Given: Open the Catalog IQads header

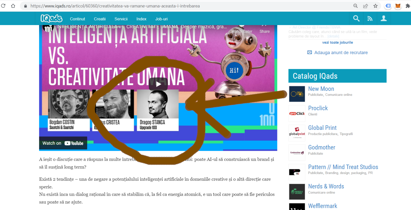Looking at the screenshot, I should click(x=337, y=76).
